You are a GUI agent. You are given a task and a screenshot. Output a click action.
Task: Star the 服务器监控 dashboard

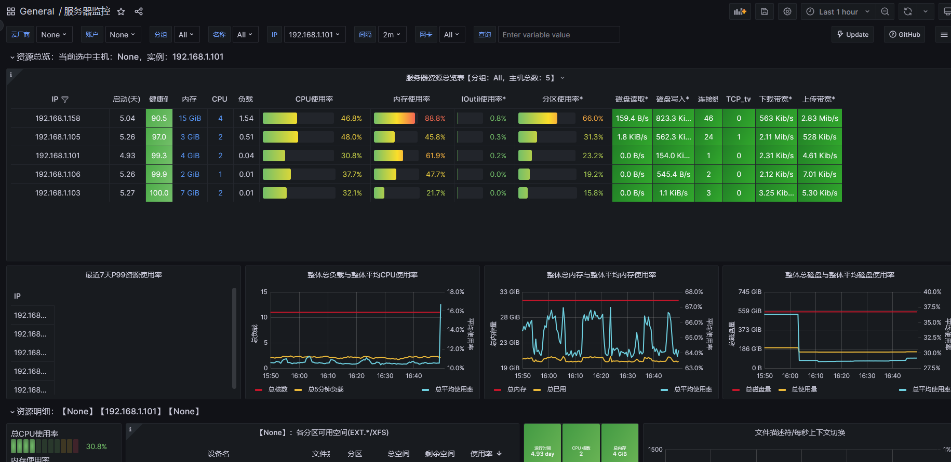click(121, 11)
